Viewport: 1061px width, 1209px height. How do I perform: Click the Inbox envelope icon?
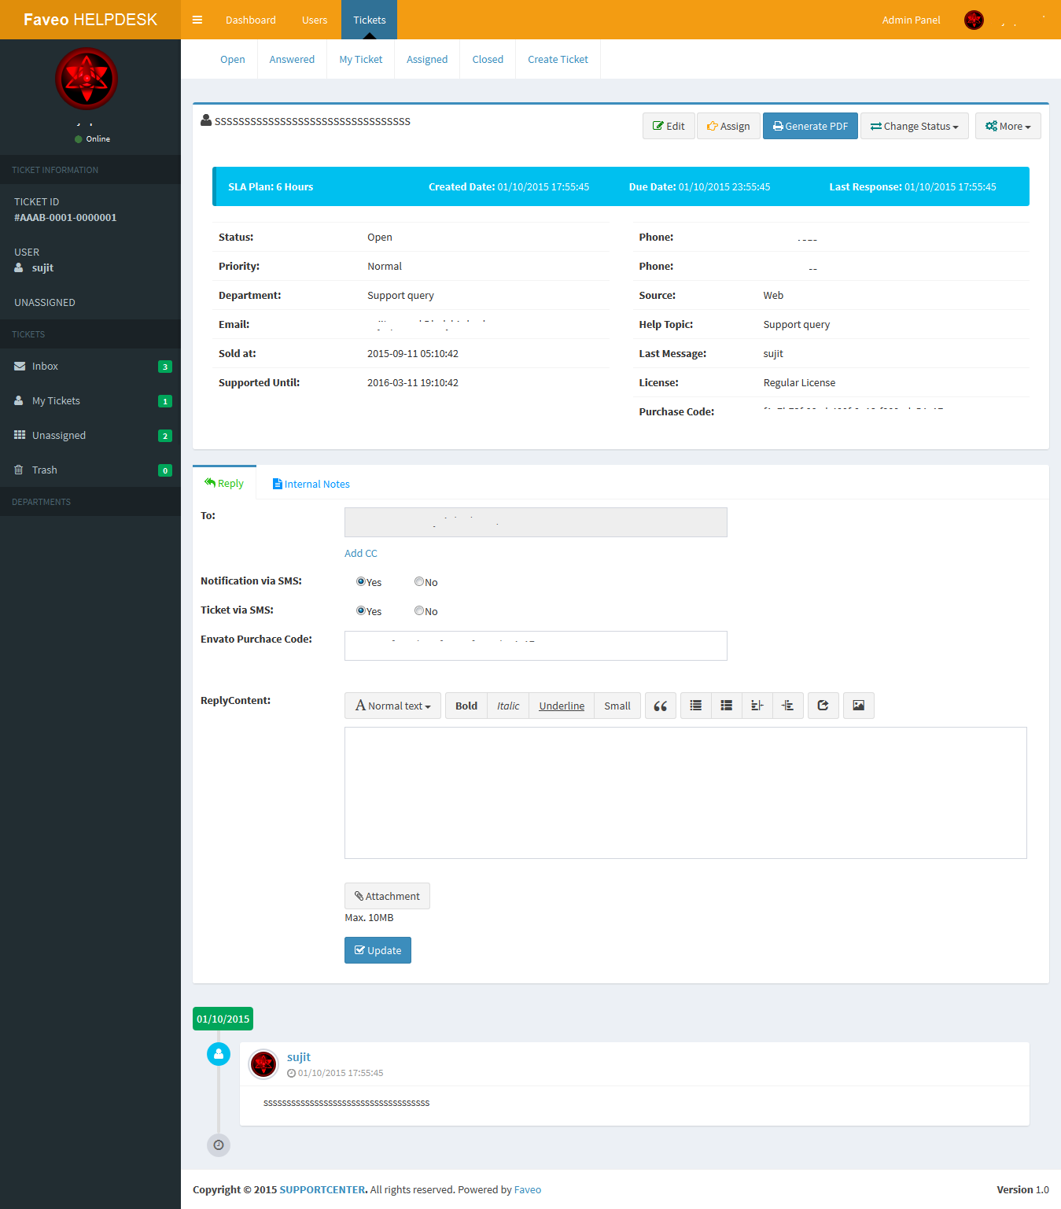click(x=20, y=366)
